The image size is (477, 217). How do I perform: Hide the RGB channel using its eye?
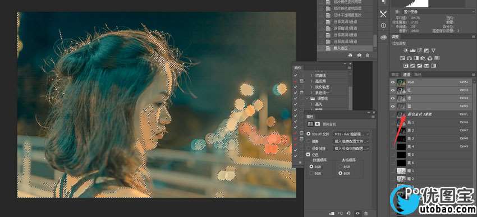tap(393, 82)
